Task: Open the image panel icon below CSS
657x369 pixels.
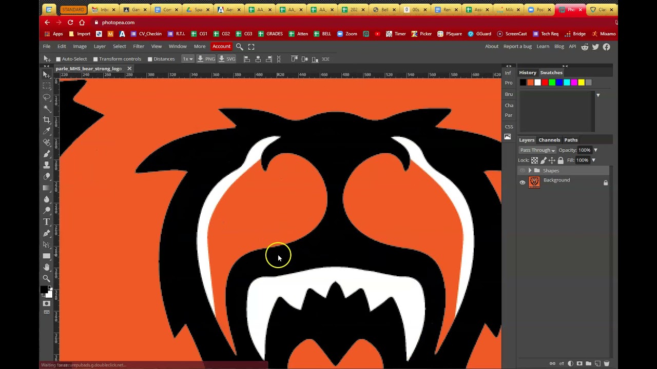Action: [x=508, y=137]
